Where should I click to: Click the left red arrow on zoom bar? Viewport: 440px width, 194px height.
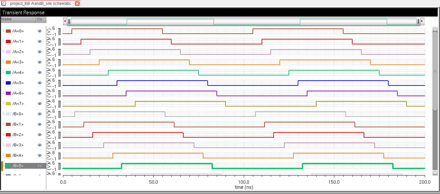[x=65, y=21]
